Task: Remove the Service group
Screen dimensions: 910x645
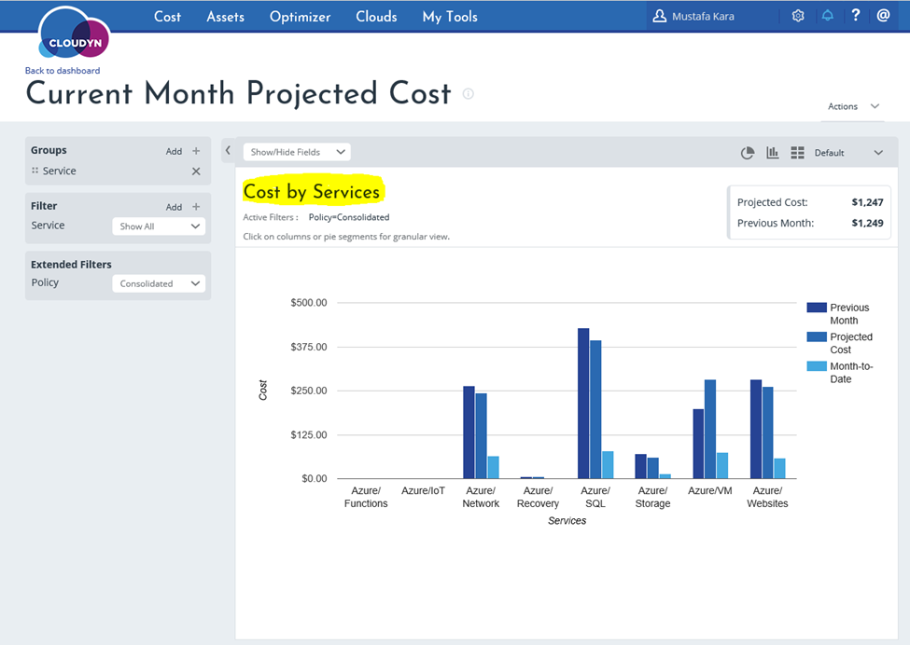Action: click(x=196, y=171)
